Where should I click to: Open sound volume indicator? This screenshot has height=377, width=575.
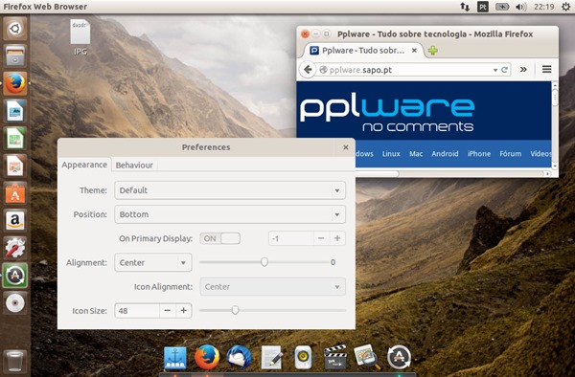[521, 7]
